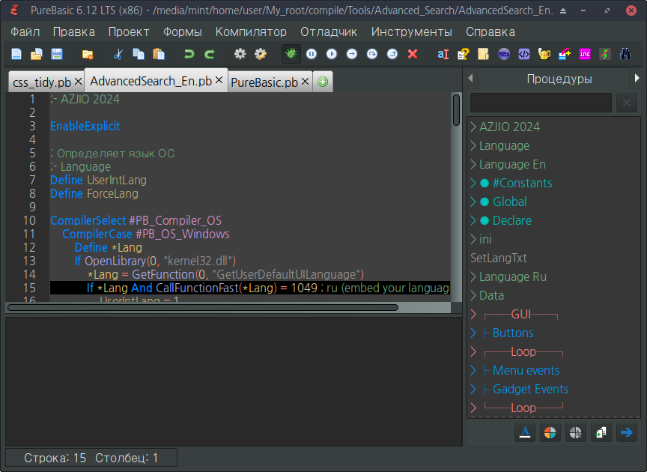This screenshot has width=647, height=472.
Task: Open the Отладчик menu
Action: point(329,31)
